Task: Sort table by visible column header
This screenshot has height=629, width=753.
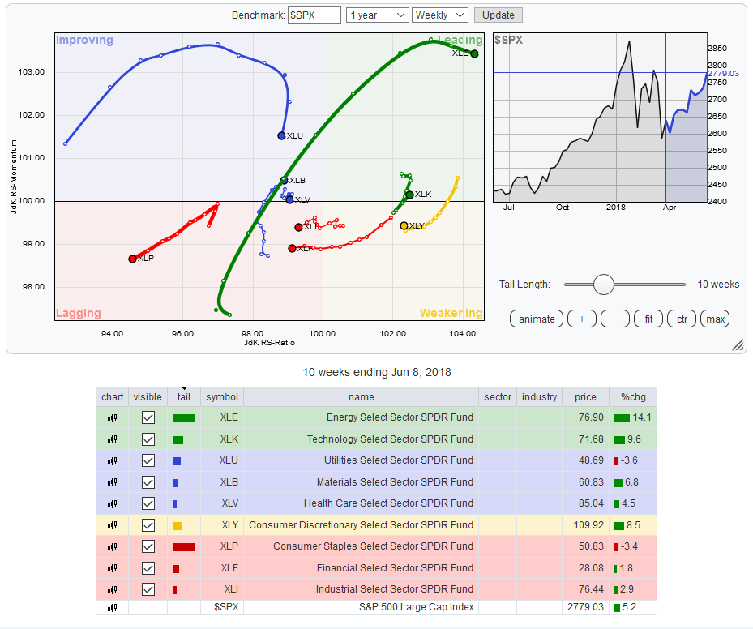Action: pyautogui.click(x=148, y=397)
